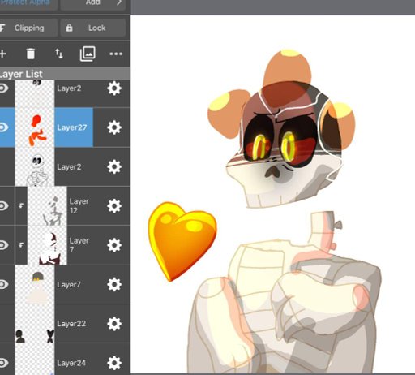Screen dimensions: 415x375
Task: Hide Layer27 with its eye icon
Action: (4, 127)
